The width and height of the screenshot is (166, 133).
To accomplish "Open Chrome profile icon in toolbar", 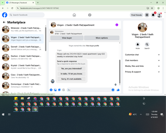I will coord(158,8).
